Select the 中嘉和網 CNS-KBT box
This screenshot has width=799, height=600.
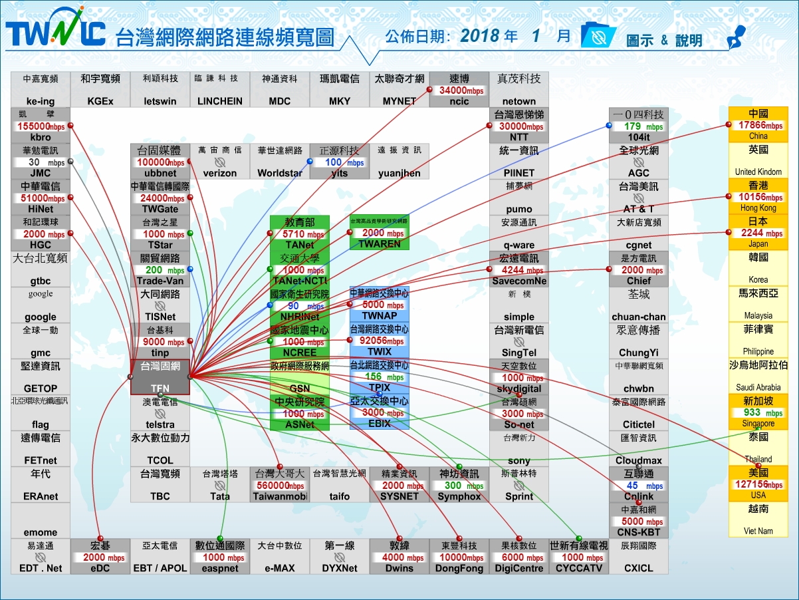coord(639,520)
